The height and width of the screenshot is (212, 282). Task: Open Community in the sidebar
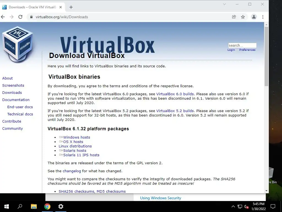click(x=12, y=129)
